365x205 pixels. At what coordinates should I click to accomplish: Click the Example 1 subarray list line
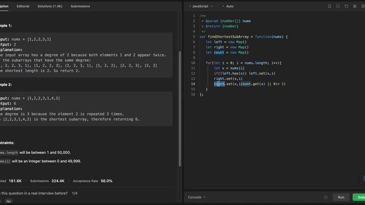[x=79, y=65]
